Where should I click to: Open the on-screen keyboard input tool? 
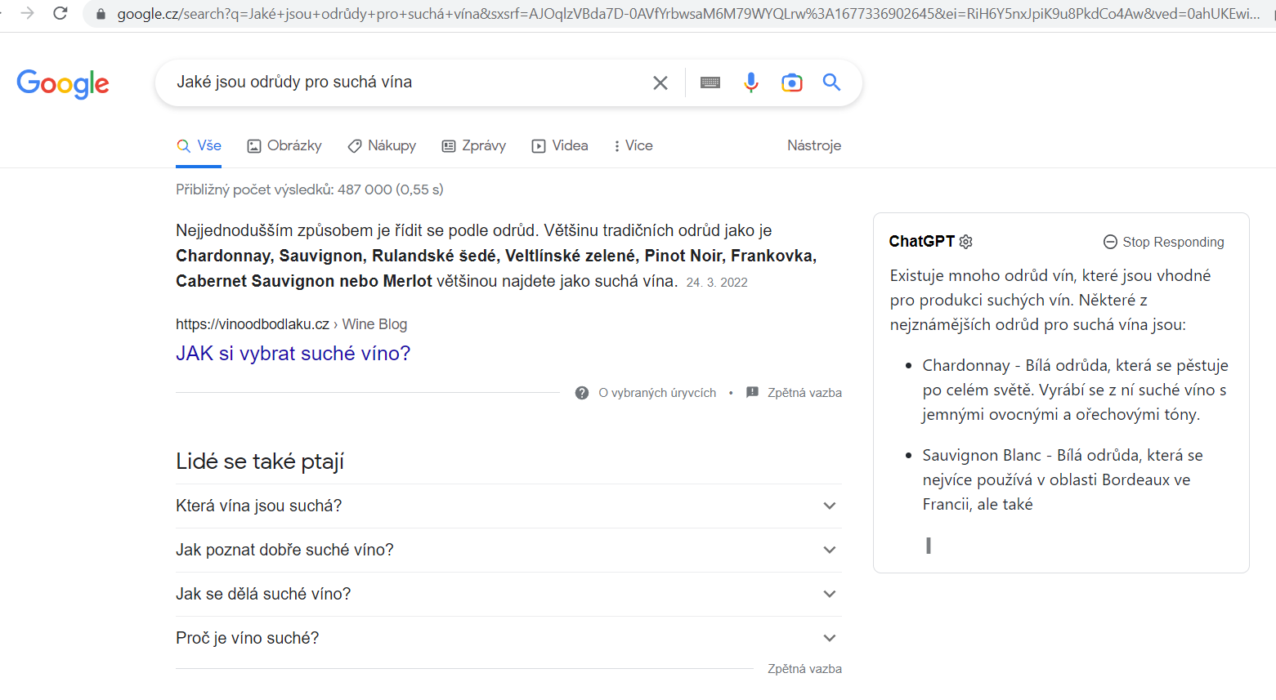[710, 82]
